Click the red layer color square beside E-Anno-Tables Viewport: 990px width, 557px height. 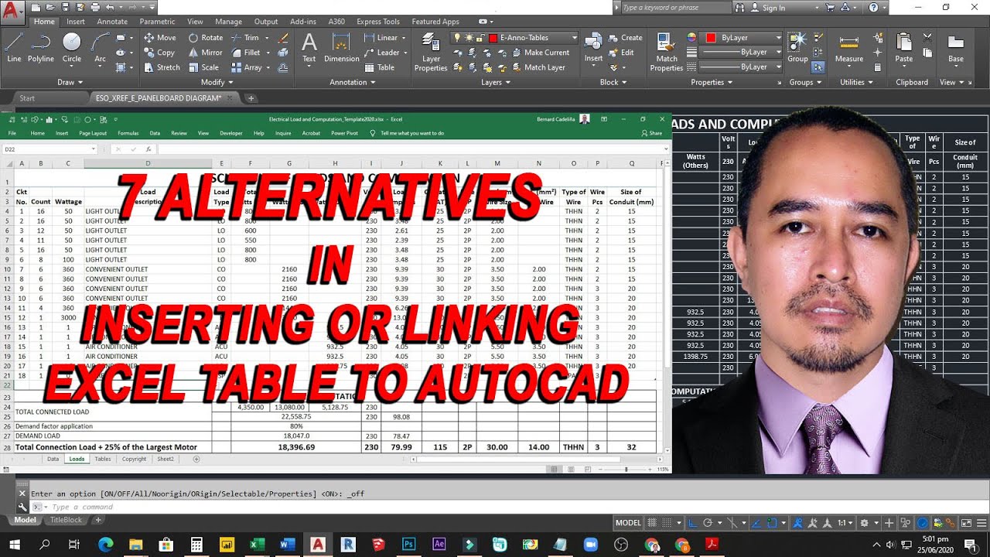pos(493,37)
